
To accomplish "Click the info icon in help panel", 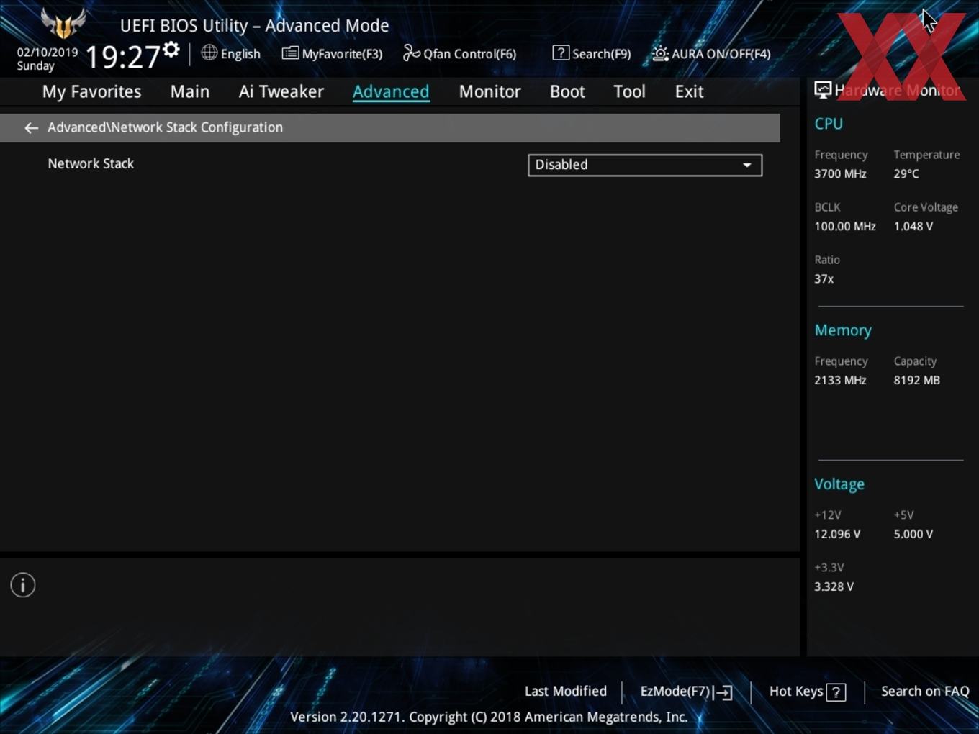I will pos(23,585).
